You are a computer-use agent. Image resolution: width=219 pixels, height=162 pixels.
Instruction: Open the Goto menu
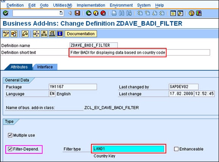tap(44, 5)
